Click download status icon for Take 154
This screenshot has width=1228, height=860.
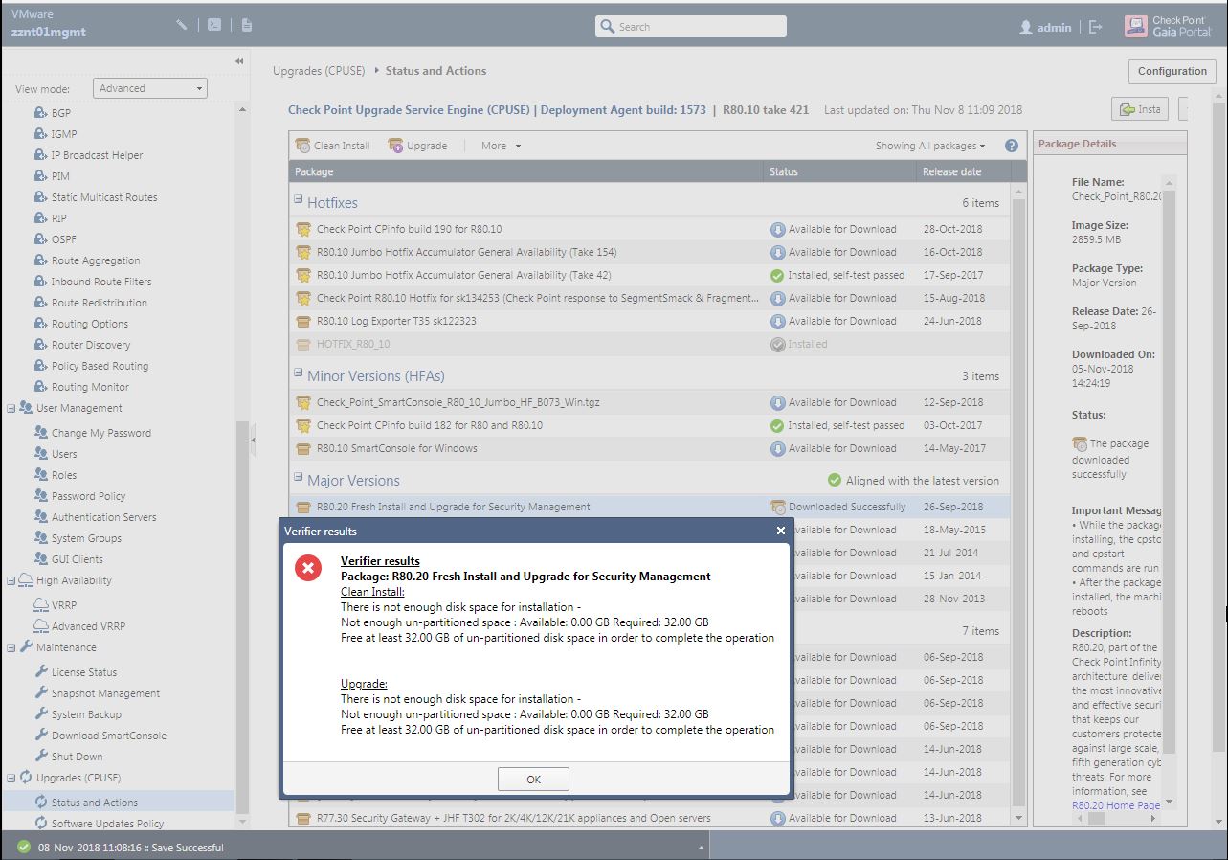tap(777, 252)
